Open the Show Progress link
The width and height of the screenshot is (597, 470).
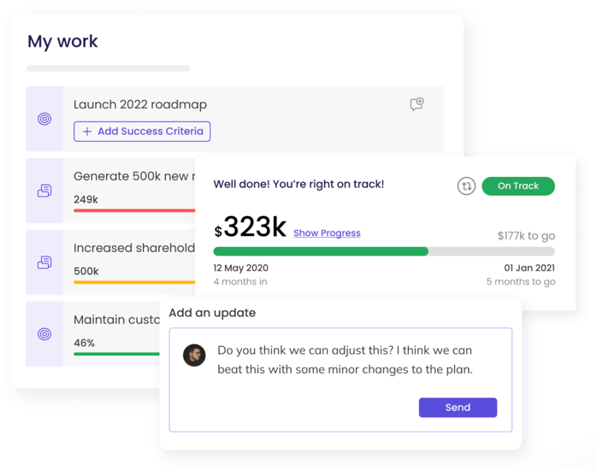point(327,232)
